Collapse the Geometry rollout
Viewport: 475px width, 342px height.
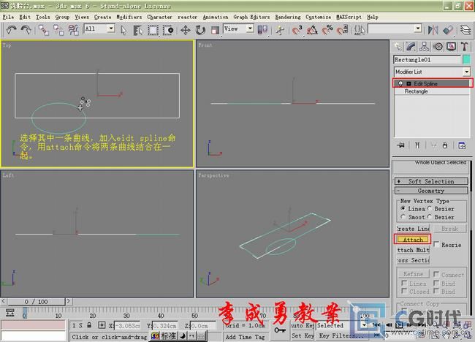click(x=431, y=191)
